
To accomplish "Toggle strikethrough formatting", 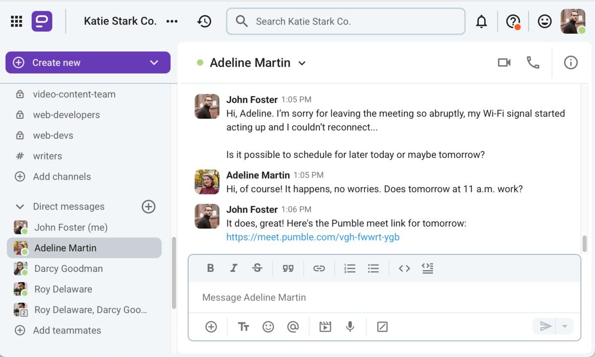I will point(257,268).
